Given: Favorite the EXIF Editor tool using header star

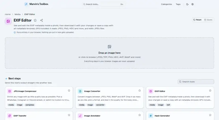Looking at the screenshot, I should coord(35,20).
